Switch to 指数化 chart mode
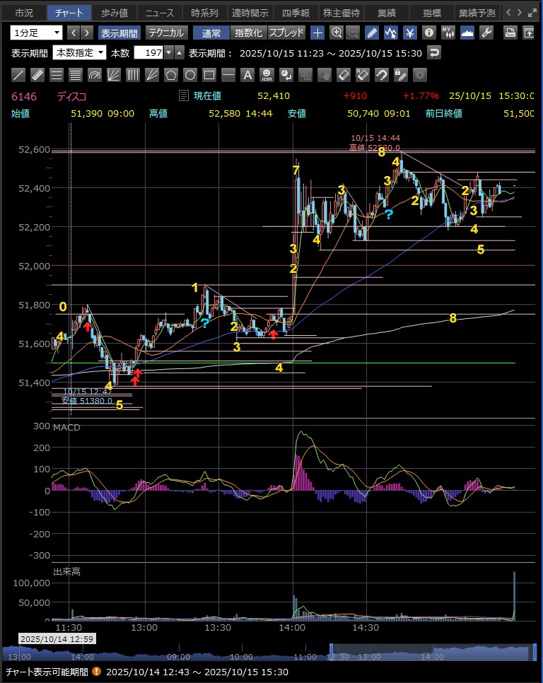This screenshot has height=683, width=543. click(x=248, y=33)
